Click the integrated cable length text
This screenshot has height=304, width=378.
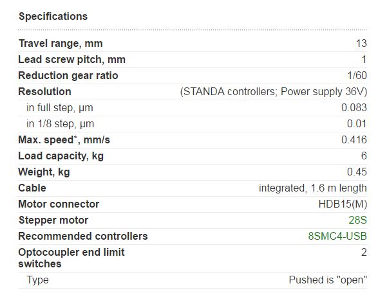tap(313, 188)
